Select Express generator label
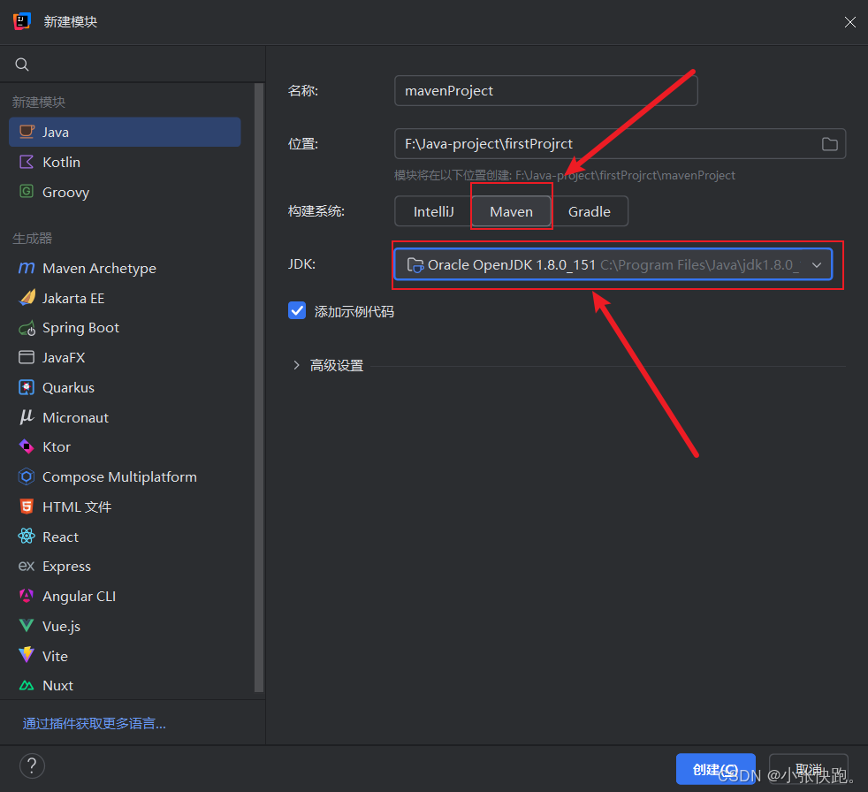 click(66, 567)
